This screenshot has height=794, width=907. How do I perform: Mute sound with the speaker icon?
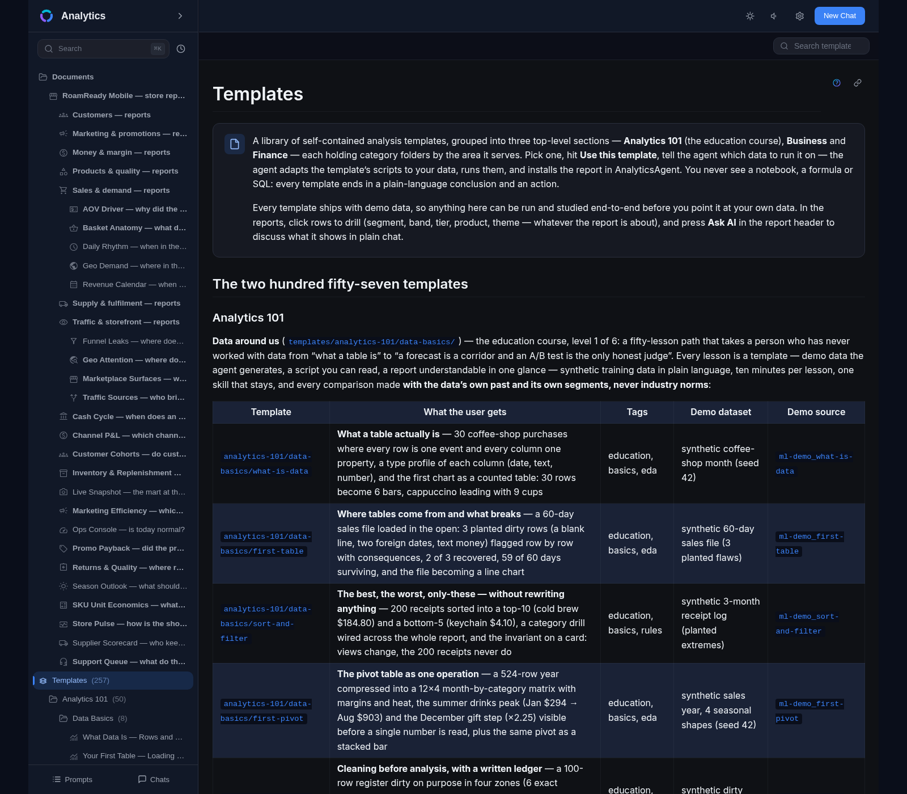pyautogui.click(x=774, y=16)
